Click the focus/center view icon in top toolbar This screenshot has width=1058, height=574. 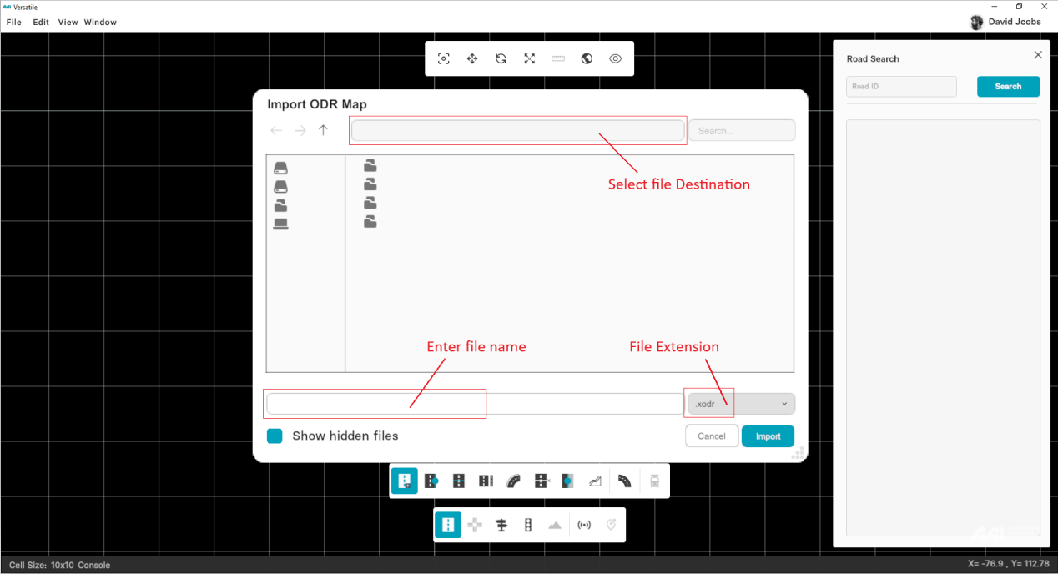(x=444, y=58)
